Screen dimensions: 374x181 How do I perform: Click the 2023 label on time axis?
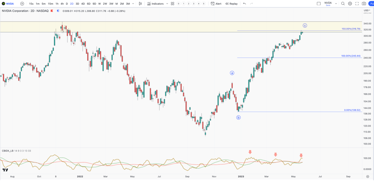tap(241, 177)
